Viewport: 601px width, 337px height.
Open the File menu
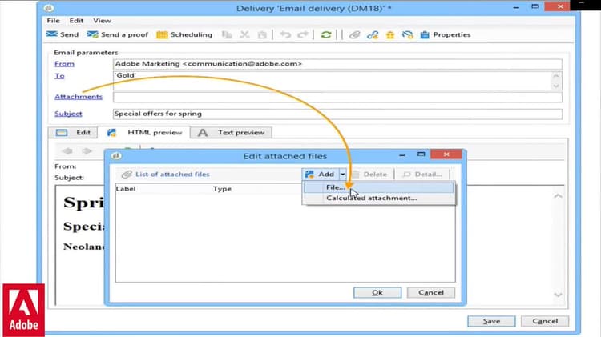(x=53, y=20)
